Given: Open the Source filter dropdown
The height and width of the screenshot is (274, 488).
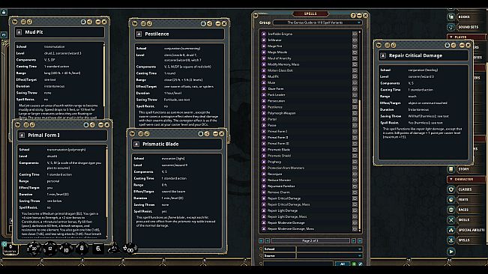Looking at the screenshot, I should [x=330, y=256].
